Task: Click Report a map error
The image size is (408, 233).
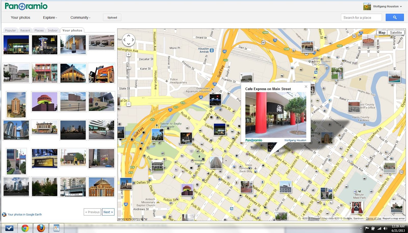Action: pos(393,218)
